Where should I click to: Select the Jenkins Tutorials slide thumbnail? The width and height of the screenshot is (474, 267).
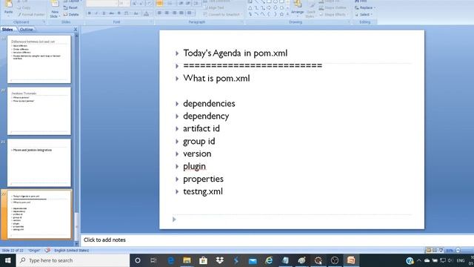pyautogui.click(x=39, y=111)
